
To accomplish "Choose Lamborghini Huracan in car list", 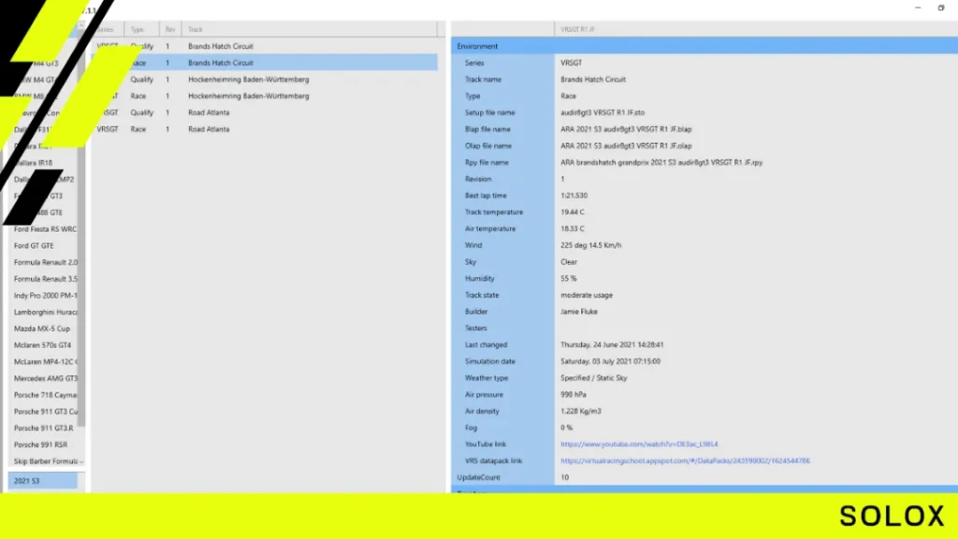I will pyautogui.click(x=45, y=312).
